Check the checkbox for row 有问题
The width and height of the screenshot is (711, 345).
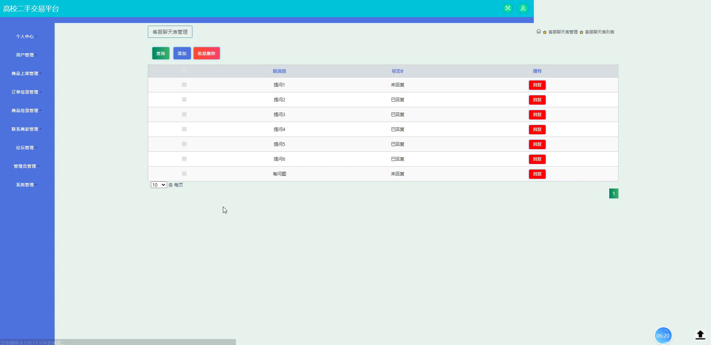point(184,174)
